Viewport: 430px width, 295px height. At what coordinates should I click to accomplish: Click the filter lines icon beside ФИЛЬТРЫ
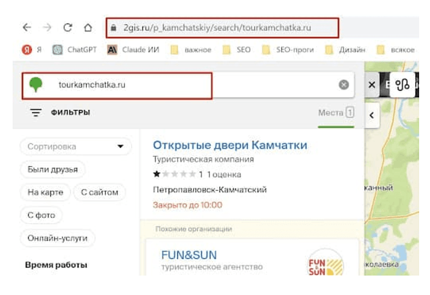point(35,112)
